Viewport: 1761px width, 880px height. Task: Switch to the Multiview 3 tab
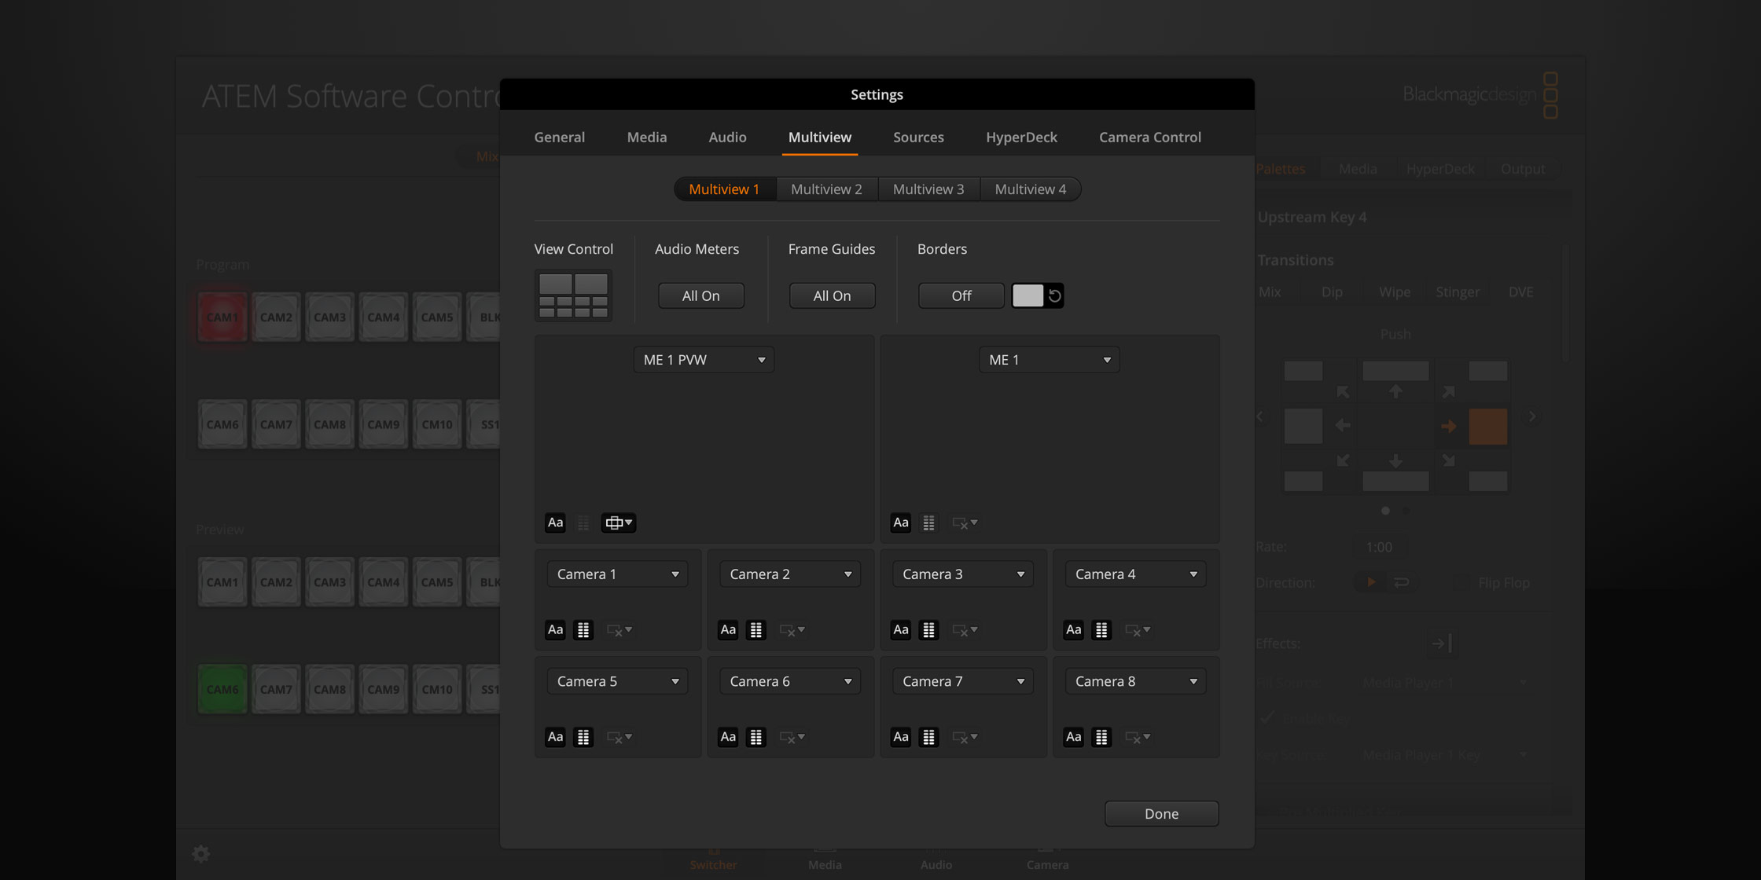[x=928, y=189]
